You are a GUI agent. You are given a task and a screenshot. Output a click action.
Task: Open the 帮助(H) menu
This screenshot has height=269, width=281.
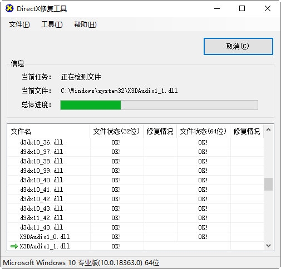(x=85, y=24)
